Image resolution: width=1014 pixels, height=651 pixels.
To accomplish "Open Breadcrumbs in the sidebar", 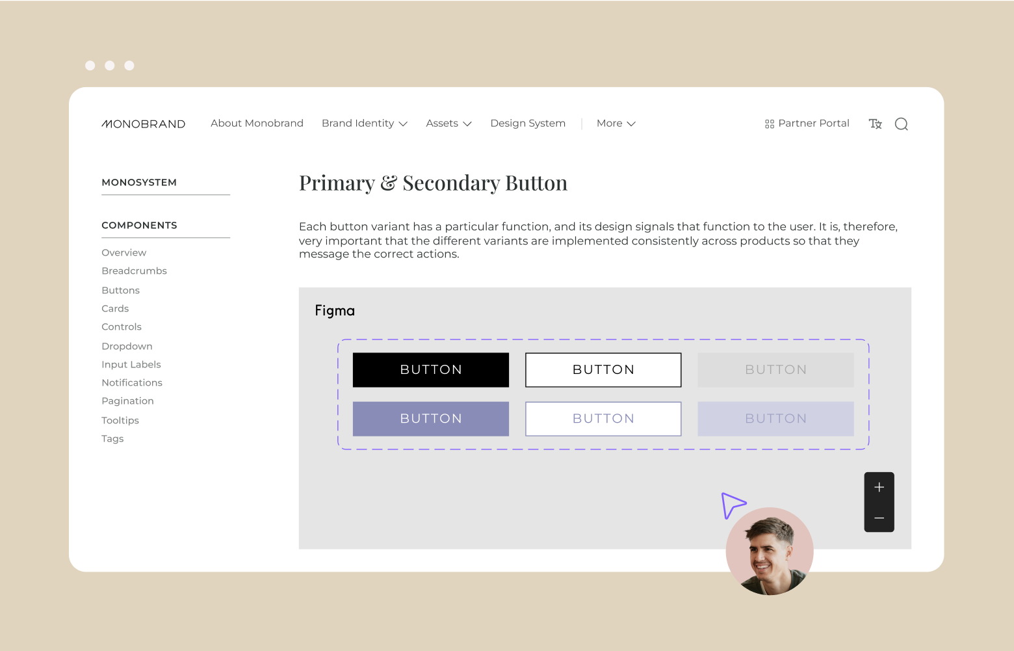I will [134, 271].
